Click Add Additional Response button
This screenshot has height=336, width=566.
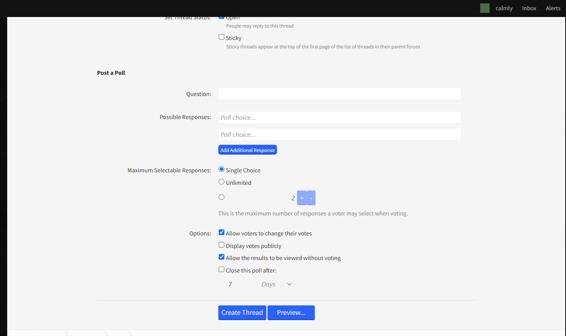coord(247,150)
